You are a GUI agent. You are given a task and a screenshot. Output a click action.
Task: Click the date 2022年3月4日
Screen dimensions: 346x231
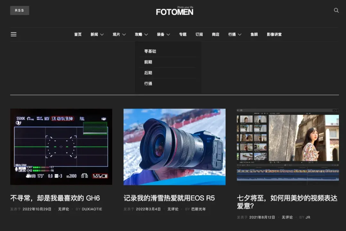[148, 209]
